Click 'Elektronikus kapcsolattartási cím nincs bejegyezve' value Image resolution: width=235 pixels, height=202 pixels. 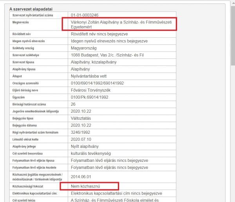(116, 193)
